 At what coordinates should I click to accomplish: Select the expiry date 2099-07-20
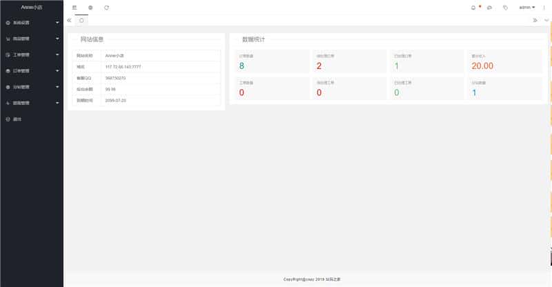[x=115, y=100]
